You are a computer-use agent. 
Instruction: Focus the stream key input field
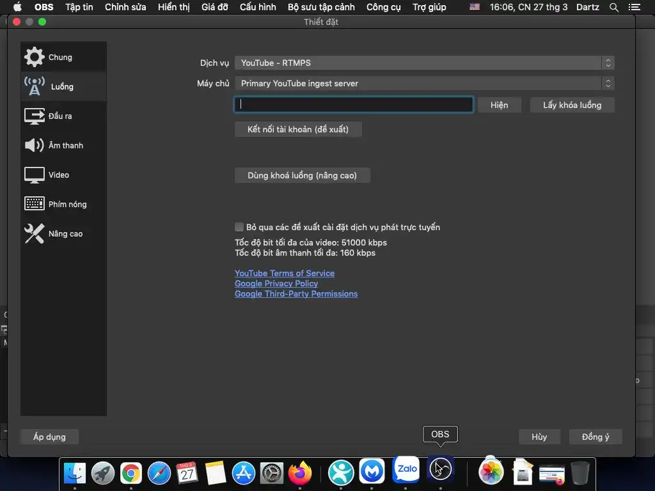[x=353, y=104]
